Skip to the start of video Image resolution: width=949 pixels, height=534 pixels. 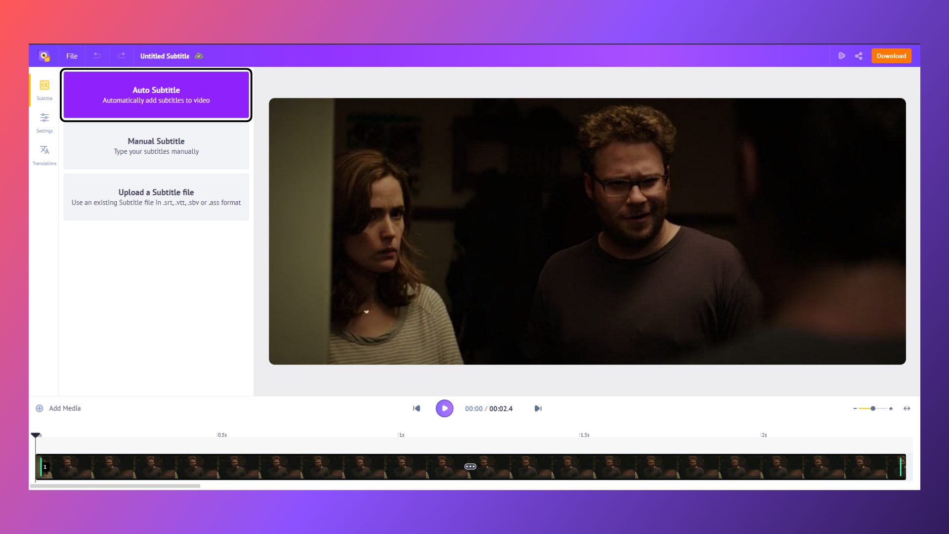417,408
